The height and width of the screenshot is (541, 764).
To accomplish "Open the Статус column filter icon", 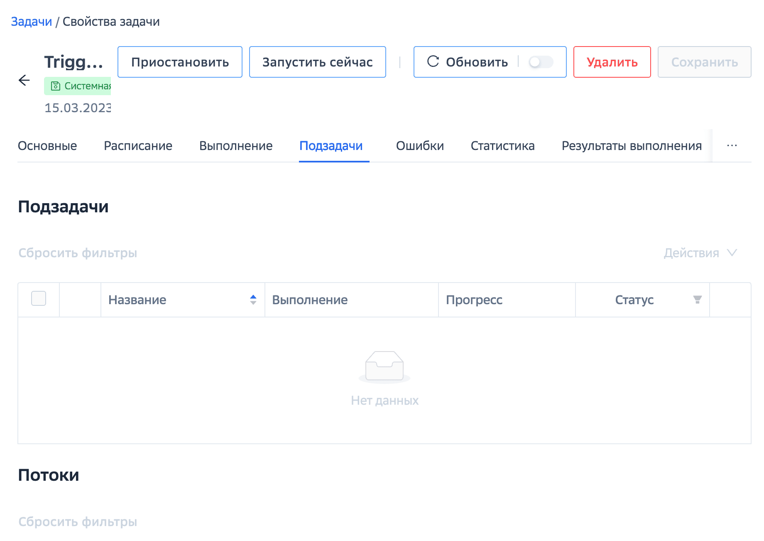I will point(697,300).
